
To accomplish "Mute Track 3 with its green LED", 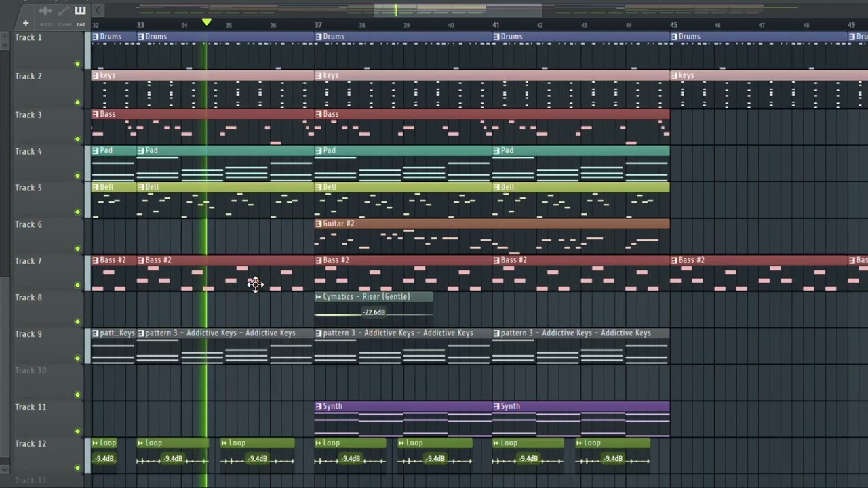I will click(77, 139).
